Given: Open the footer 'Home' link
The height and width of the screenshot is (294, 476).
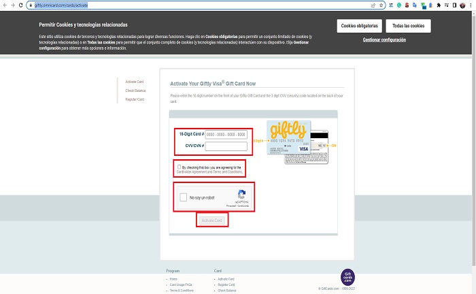Looking at the screenshot, I should [173, 279].
